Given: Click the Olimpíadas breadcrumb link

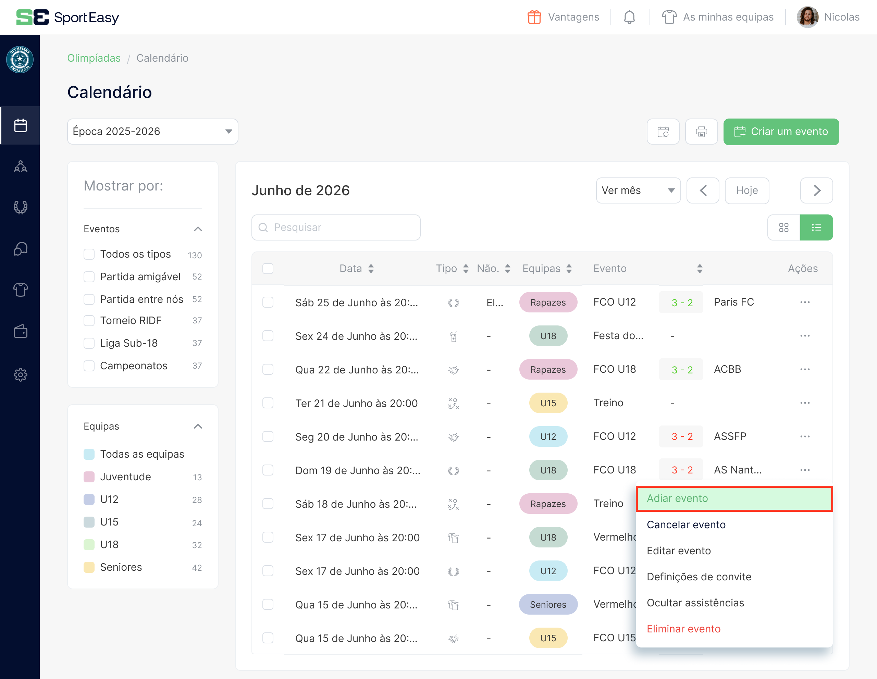Looking at the screenshot, I should pos(94,58).
